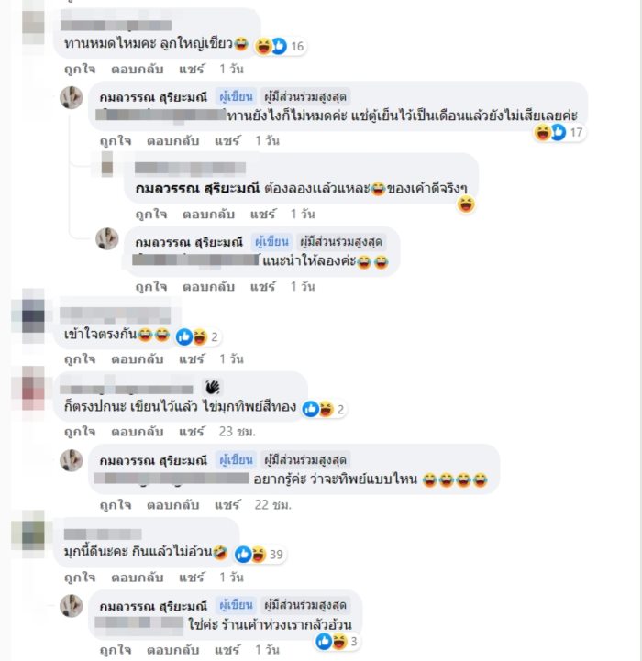This screenshot has height=661, width=642.
Task: Click the ผู้เขียน badge on แนะนำให้ลองค่ะ reply
Action: click(x=271, y=242)
